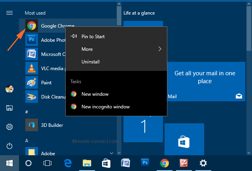Click the # letter group header
The image size is (252, 171).
(x=27, y=112)
